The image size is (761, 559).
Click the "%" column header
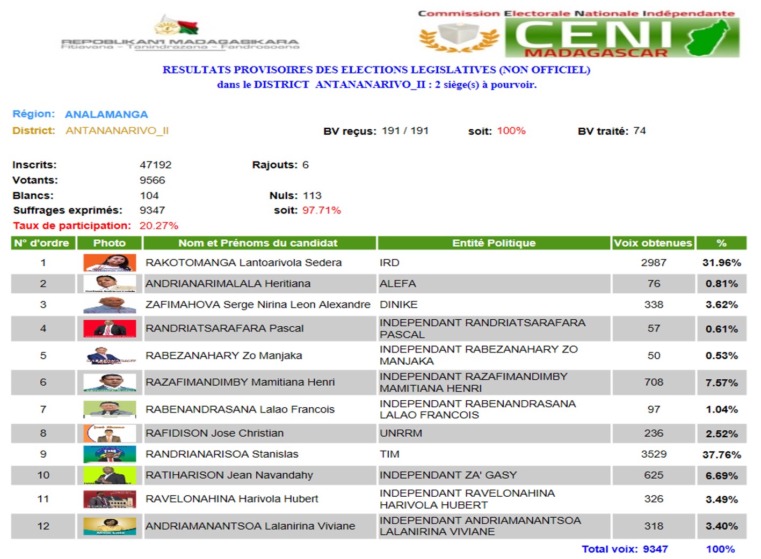click(721, 243)
